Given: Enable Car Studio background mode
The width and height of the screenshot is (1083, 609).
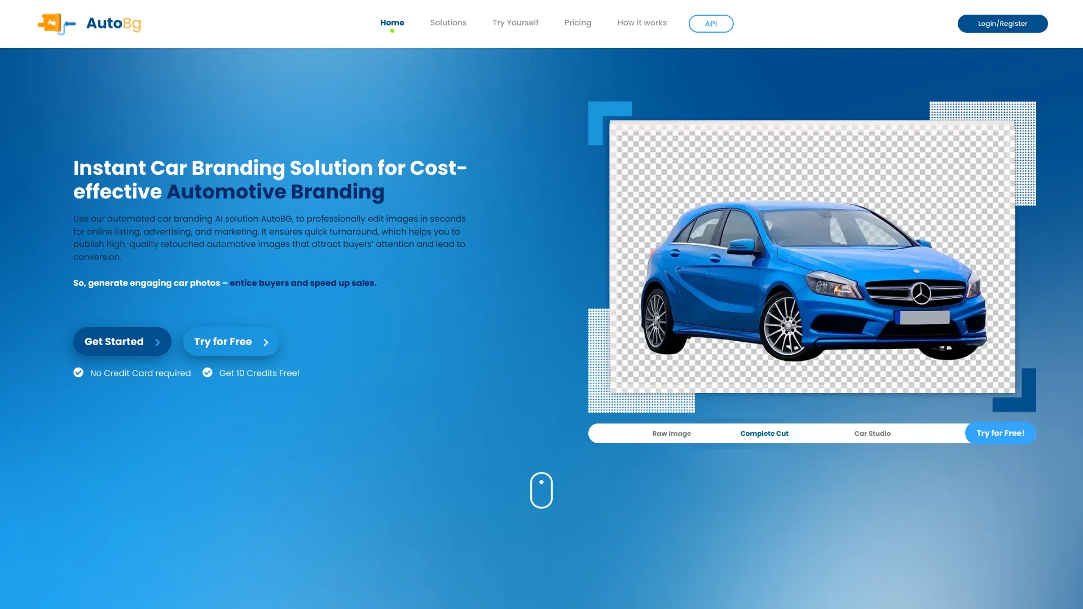Looking at the screenshot, I should tap(873, 434).
